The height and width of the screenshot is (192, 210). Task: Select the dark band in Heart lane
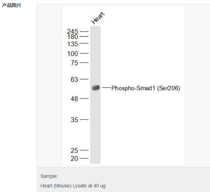96,88
